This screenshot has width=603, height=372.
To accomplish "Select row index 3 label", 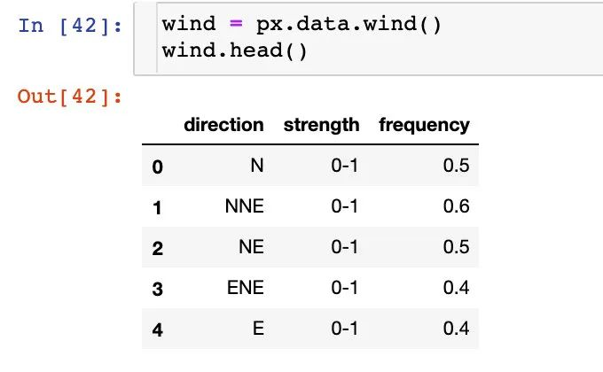I will tap(157, 289).
